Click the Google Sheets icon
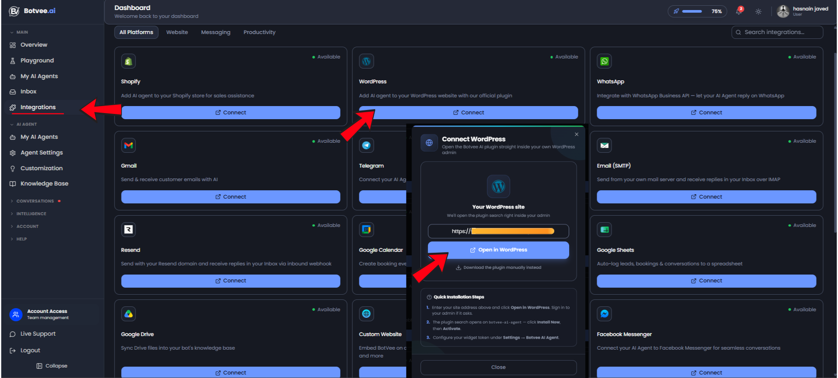The height and width of the screenshot is (378, 838). pyautogui.click(x=604, y=230)
